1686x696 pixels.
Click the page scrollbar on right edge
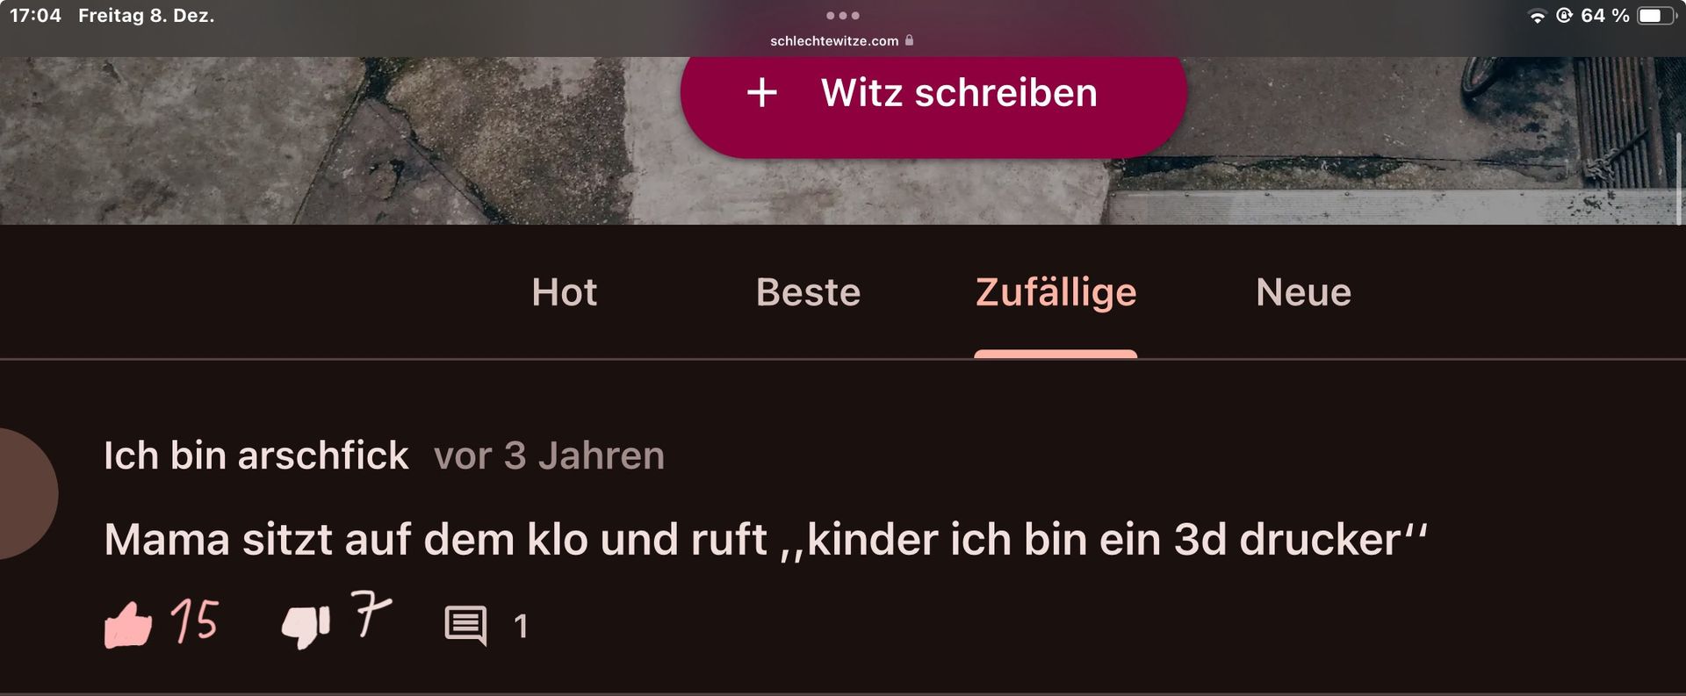(x=1679, y=179)
